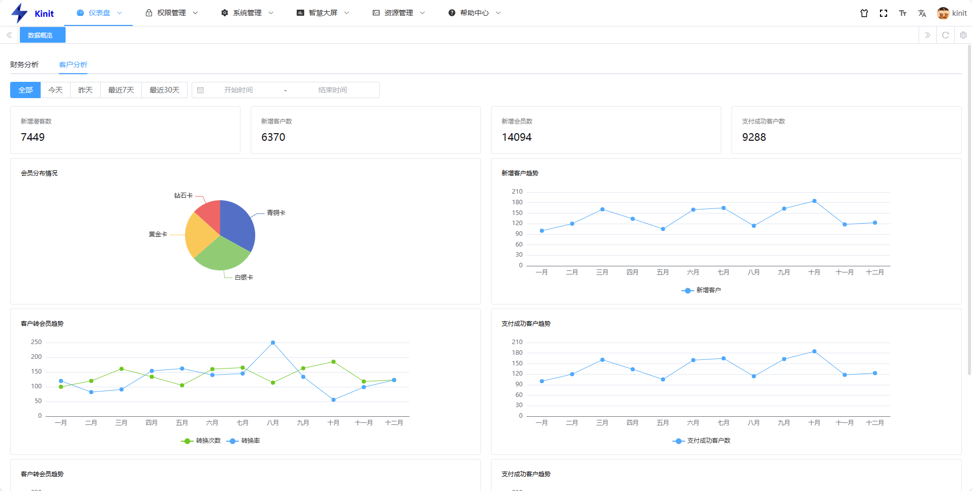
Task: Select the 今天 time filter
Action: click(55, 90)
